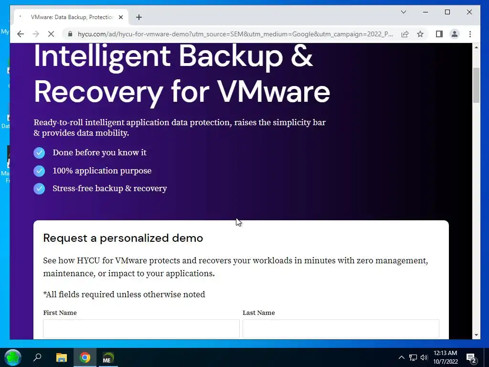489x367 pixels.
Task: Maximize the Chrome window
Action: coord(447,12)
